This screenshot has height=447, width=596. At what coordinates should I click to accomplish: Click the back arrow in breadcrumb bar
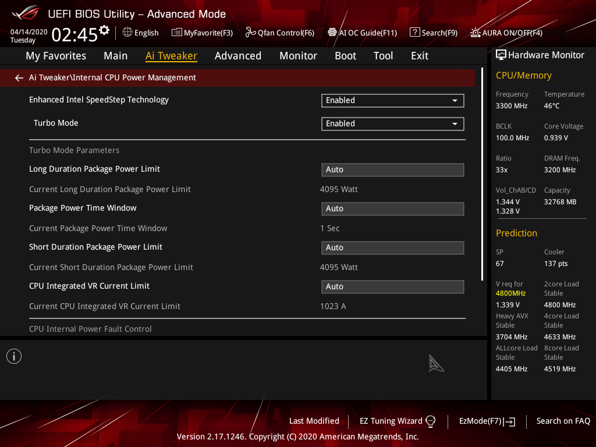pyautogui.click(x=19, y=78)
